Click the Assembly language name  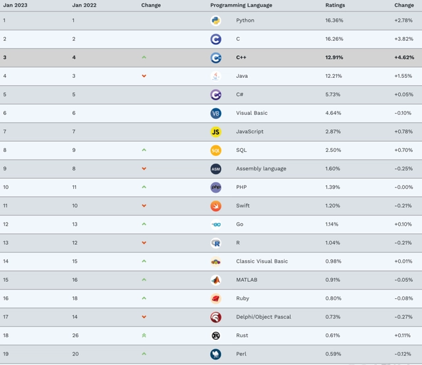click(x=261, y=168)
